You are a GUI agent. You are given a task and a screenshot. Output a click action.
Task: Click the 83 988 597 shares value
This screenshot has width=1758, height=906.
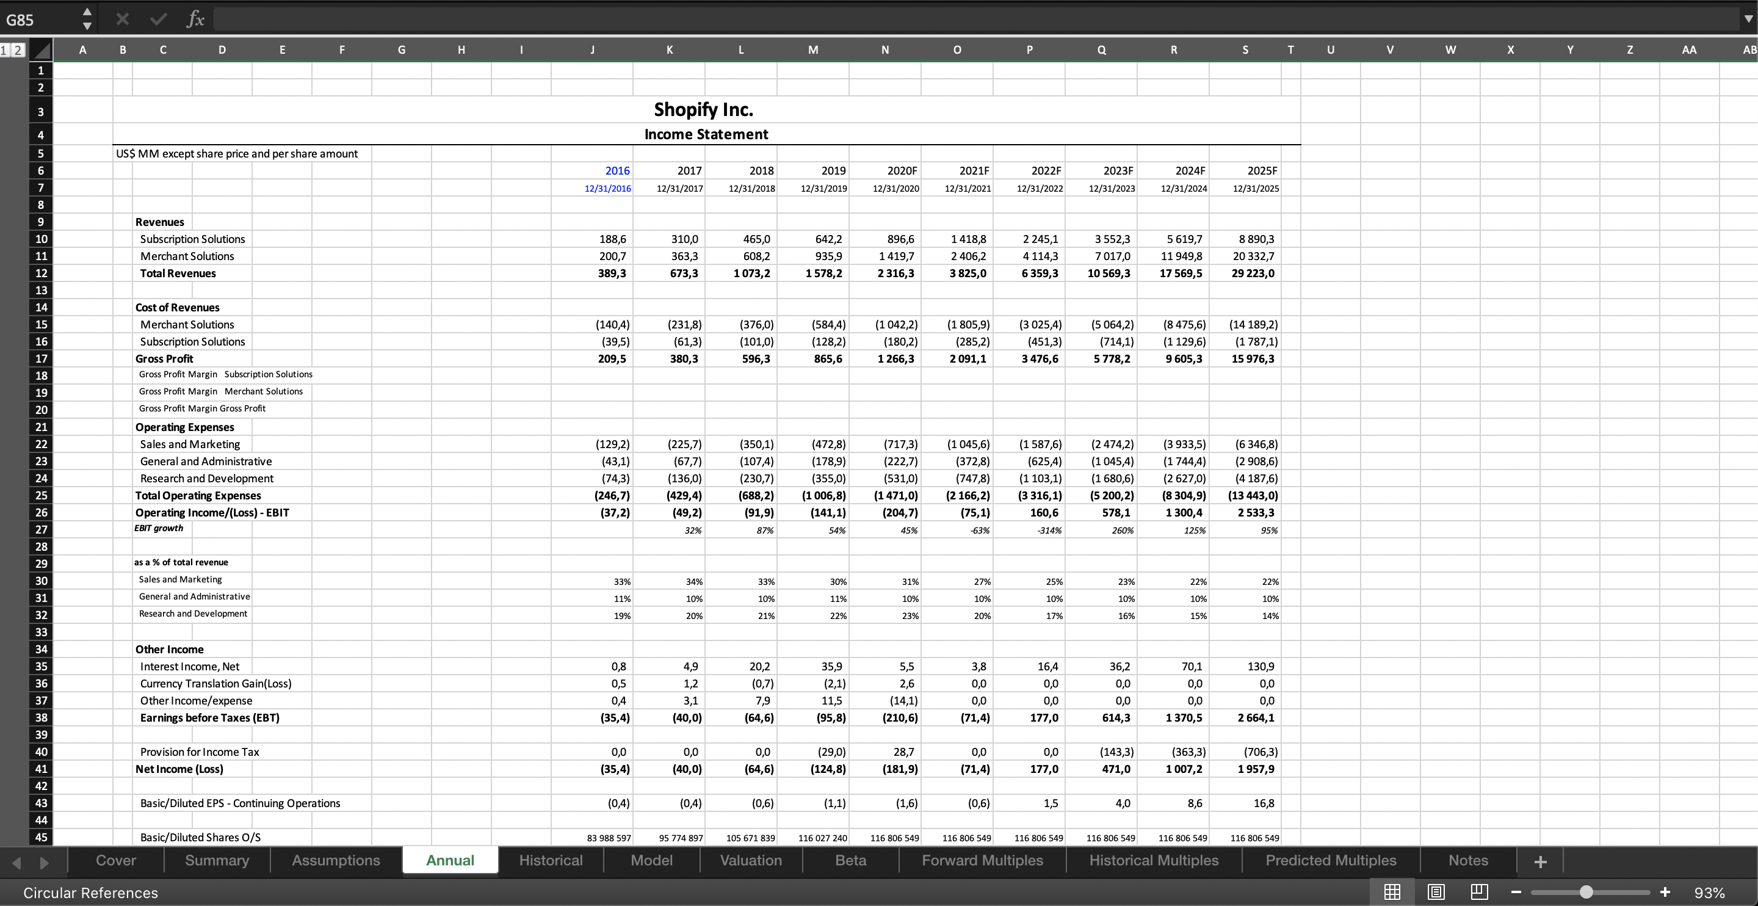tap(608, 838)
